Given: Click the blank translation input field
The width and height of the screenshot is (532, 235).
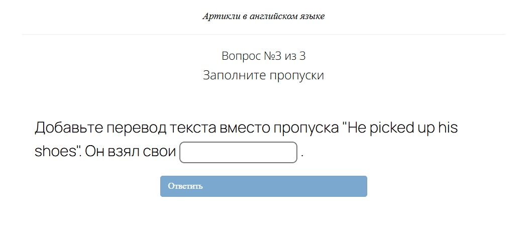Looking at the screenshot, I should click(x=238, y=153).
